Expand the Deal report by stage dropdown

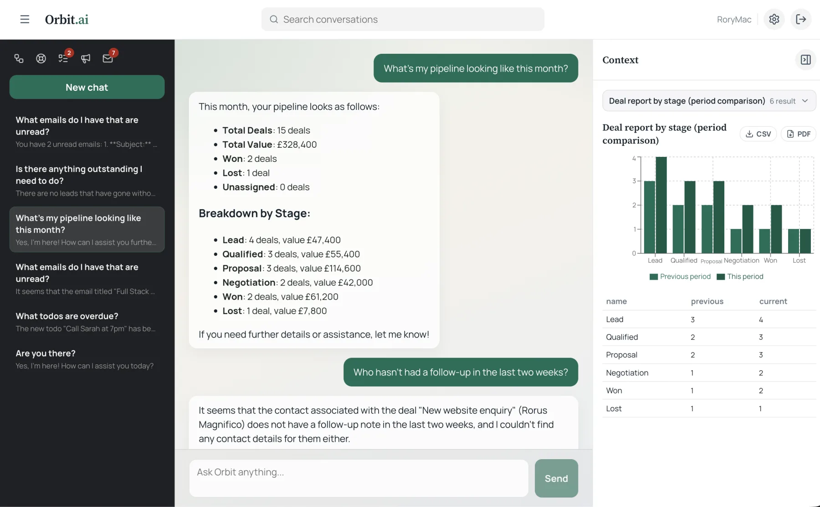(x=709, y=101)
